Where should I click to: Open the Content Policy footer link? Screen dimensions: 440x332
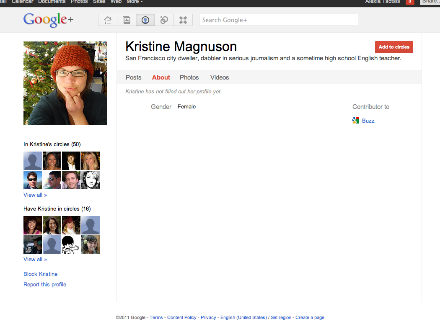[182, 317]
